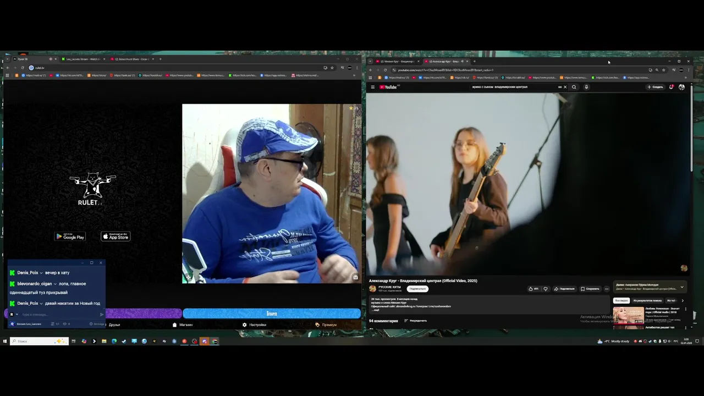Screen dimensions: 704x396
Task: Expand Denis_Pcix options in first chat message
Action: (41, 273)
